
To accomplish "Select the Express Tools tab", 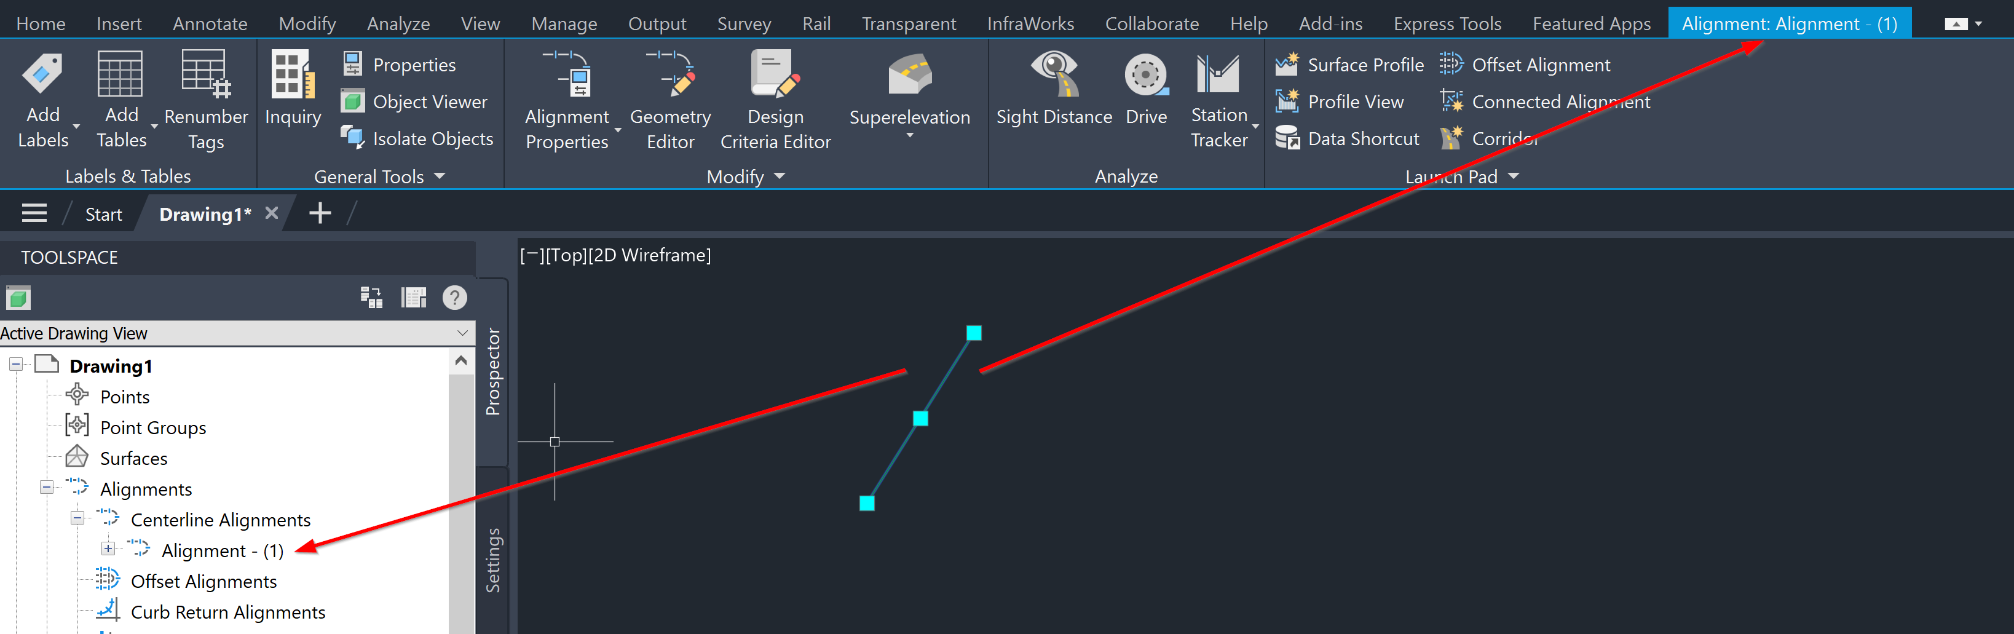I will point(1447,24).
